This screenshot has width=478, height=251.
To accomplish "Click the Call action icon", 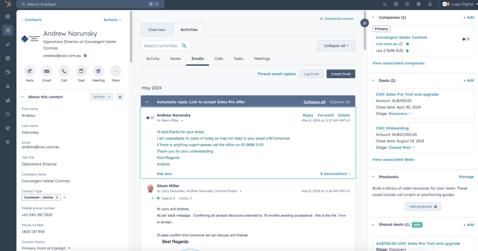I will pos(64,71).
